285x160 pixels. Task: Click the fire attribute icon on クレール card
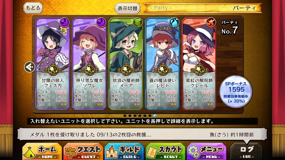[x=211, y=22]
